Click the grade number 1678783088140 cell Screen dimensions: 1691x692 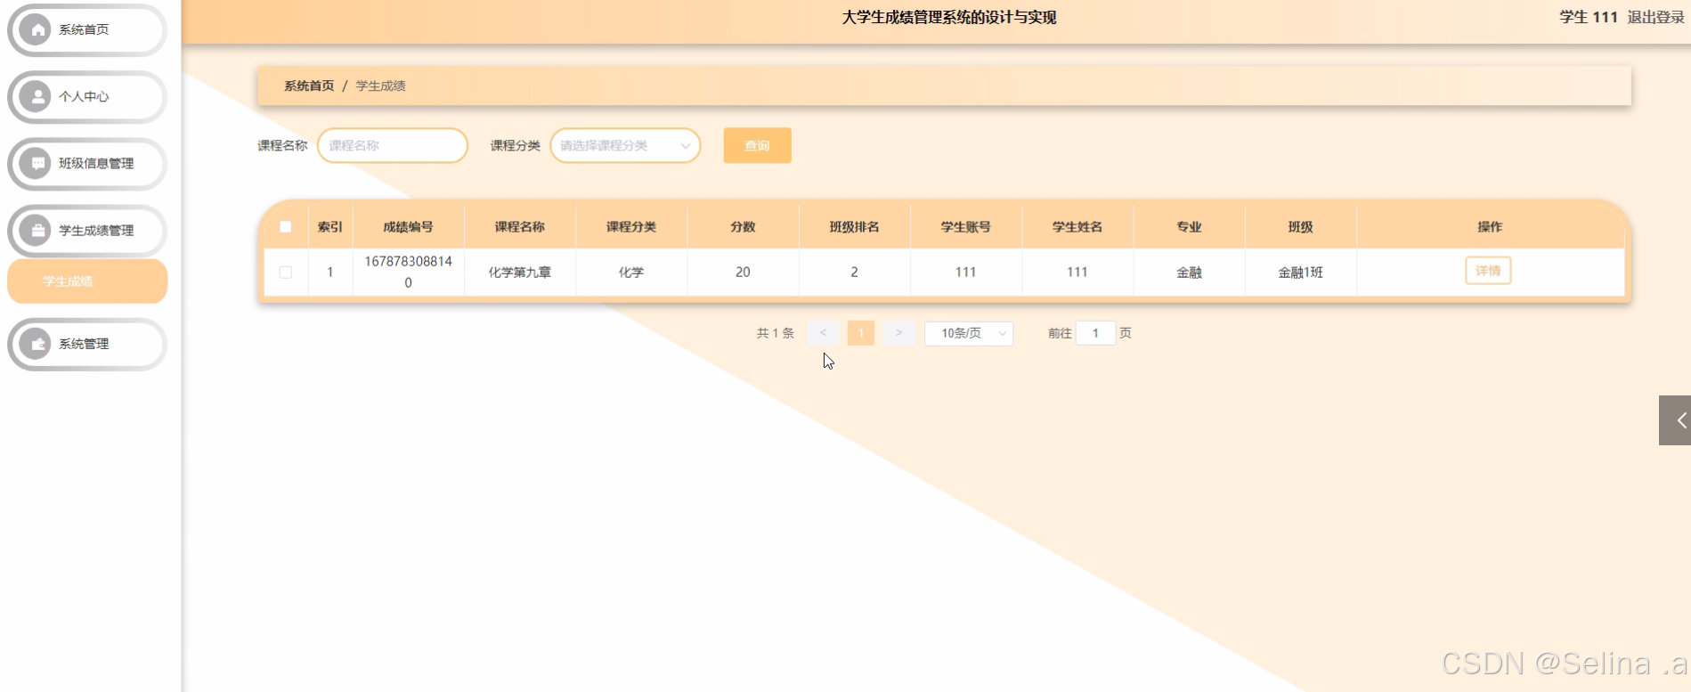pyautogui.click(x=408, y=272)
